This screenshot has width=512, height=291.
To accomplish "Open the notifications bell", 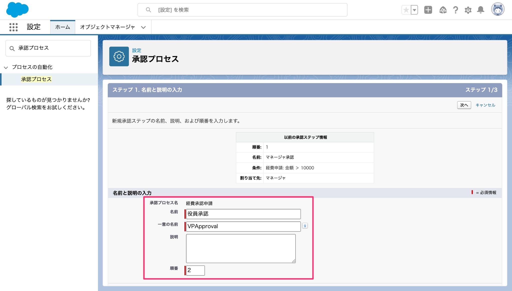I will click(x=480, y=10).
